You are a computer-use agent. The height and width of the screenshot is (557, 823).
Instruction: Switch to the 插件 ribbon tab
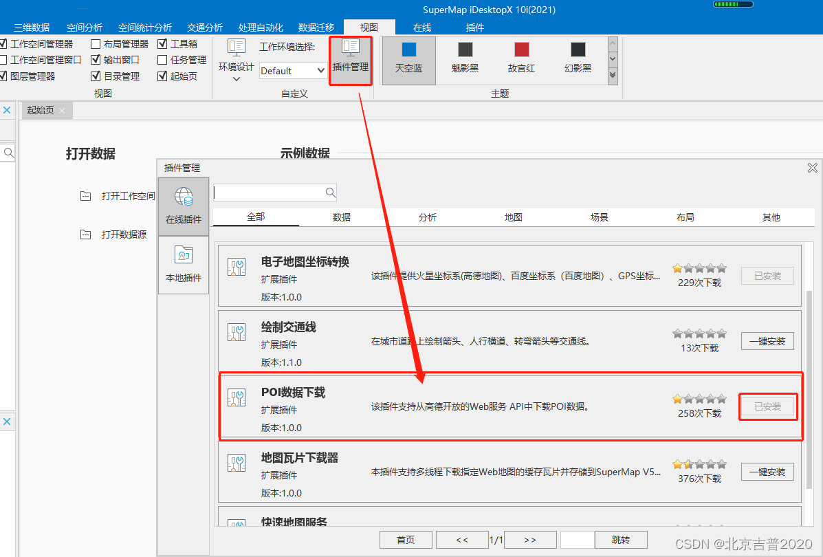[475, 28]
